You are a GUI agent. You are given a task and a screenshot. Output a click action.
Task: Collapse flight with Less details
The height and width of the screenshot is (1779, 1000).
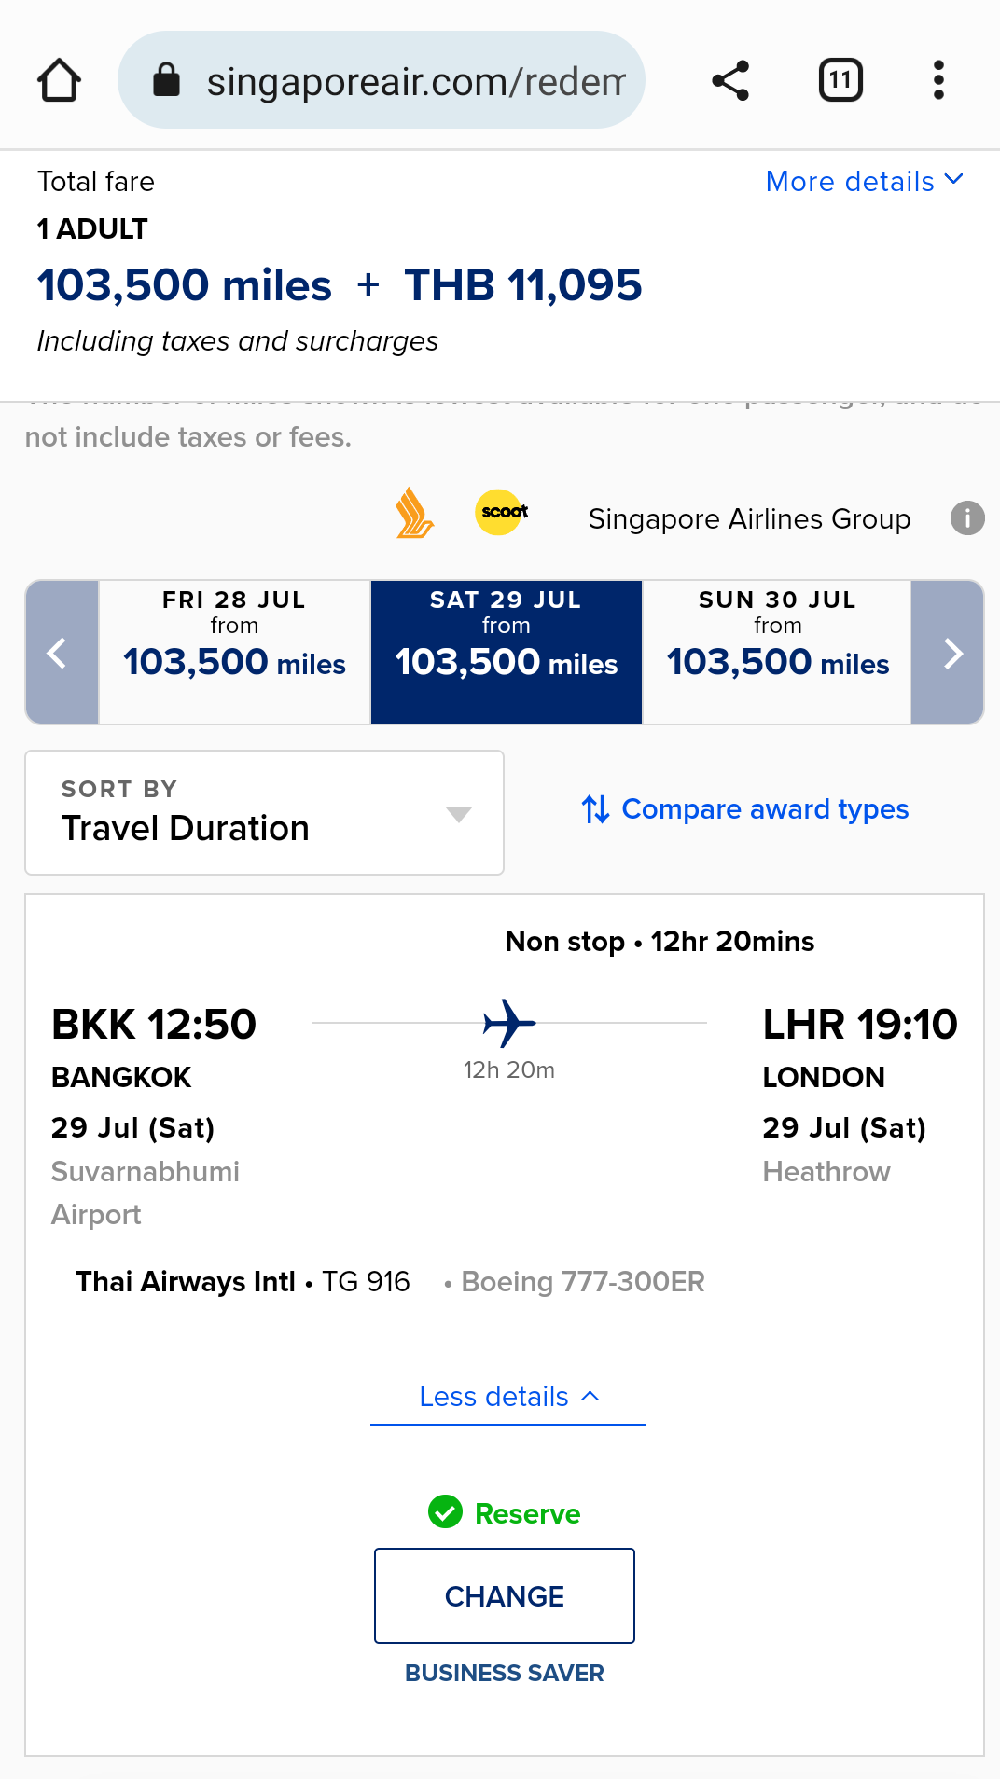507,1396
